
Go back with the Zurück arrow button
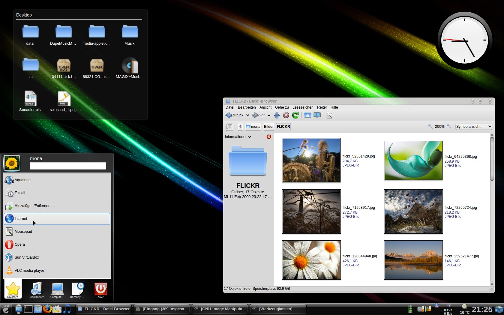(x=234, y=115)
